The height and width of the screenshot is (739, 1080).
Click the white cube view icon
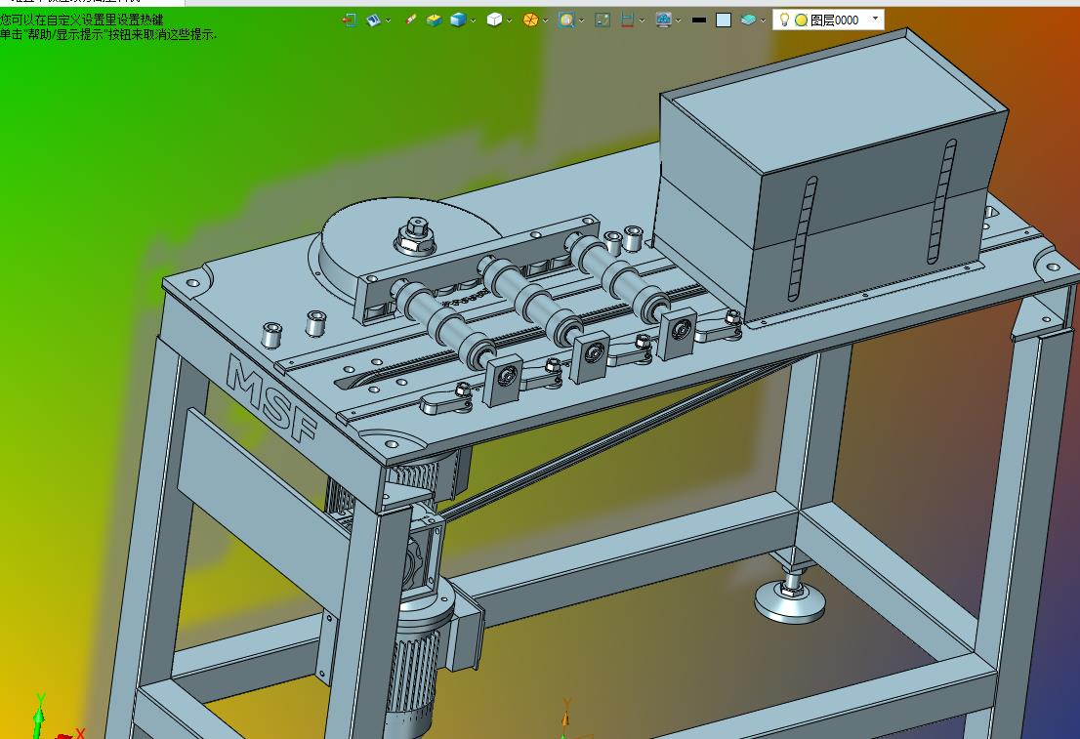pos(494,20)
